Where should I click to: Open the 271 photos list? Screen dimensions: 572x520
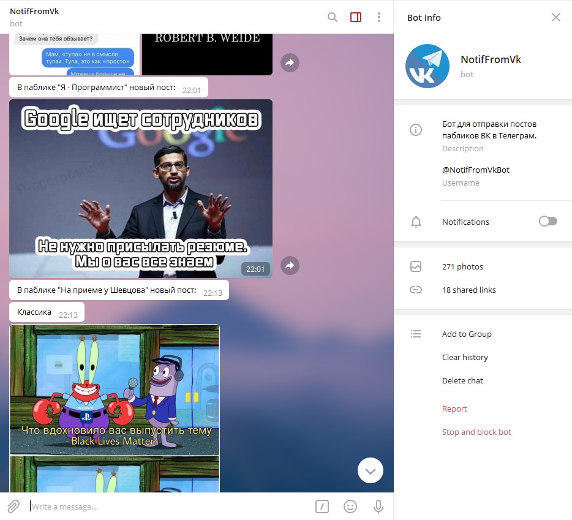(x=462, y=267)
